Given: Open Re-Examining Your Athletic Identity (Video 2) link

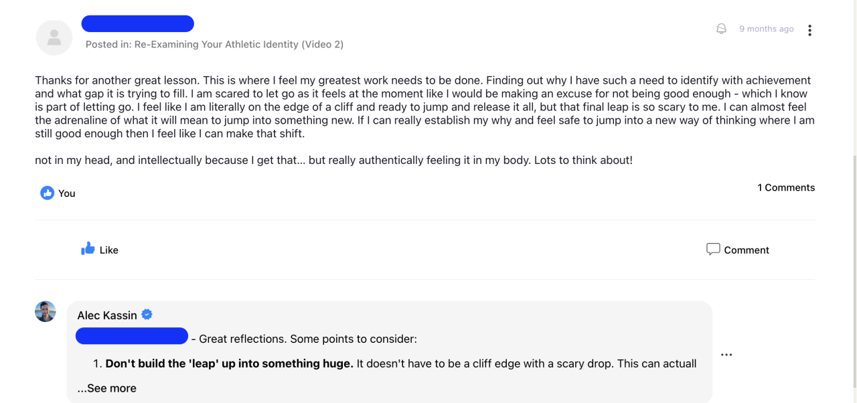Looking at the screenshot, I should [x=239, y=44].
